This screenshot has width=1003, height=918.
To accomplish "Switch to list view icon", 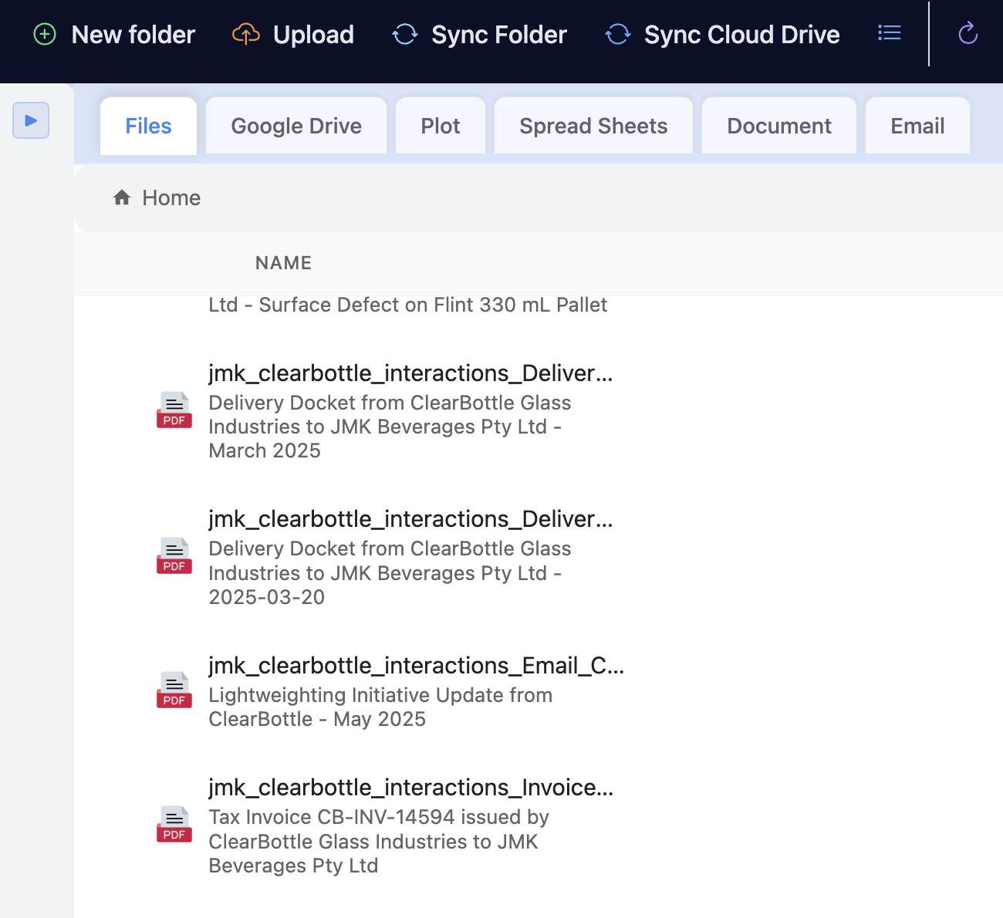I will point(889,33).
